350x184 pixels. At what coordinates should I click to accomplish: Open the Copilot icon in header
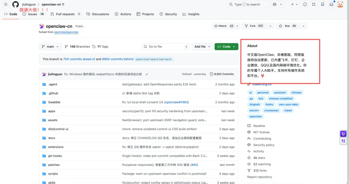pos(274,4)
